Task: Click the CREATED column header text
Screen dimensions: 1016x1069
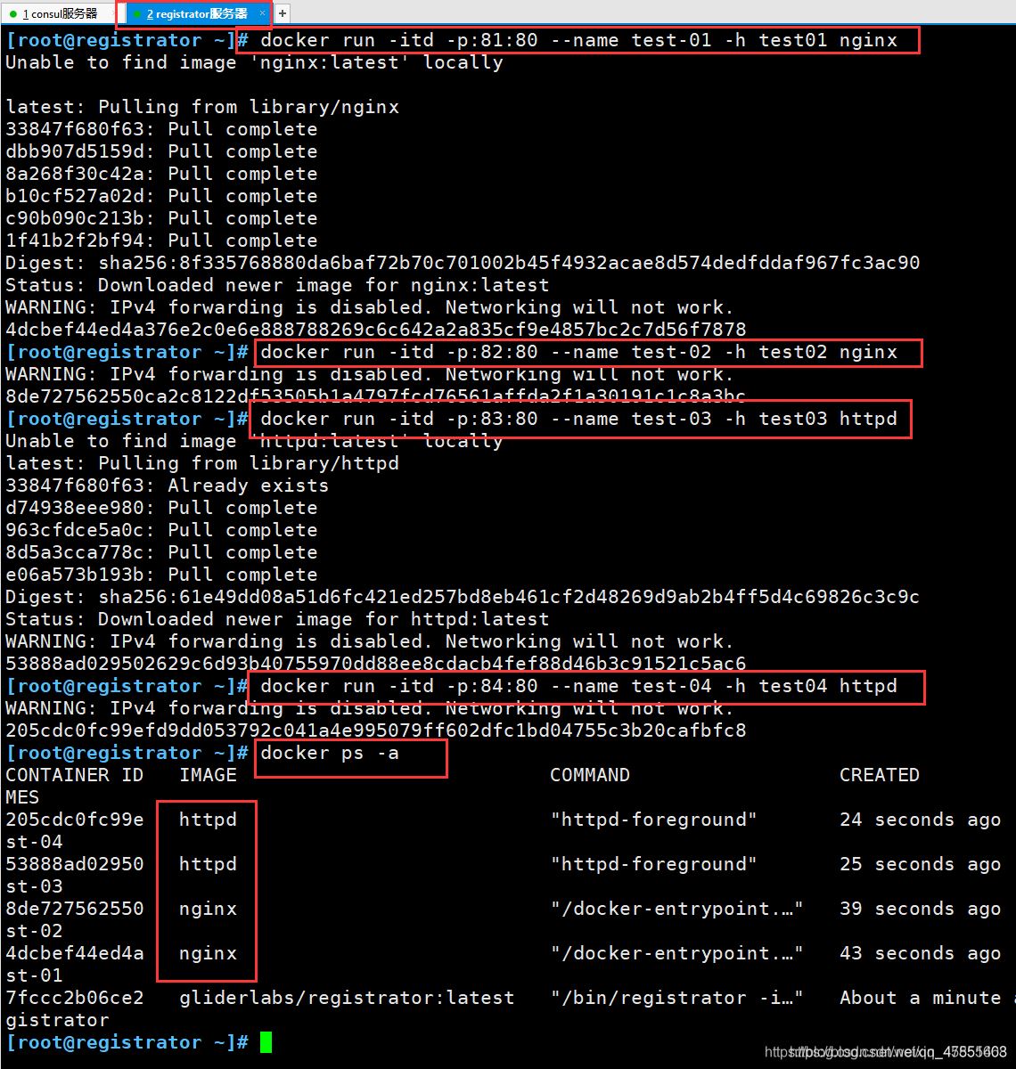Action: click(x=879, y=775)
